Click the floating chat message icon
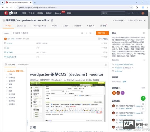 pos(143,109)
